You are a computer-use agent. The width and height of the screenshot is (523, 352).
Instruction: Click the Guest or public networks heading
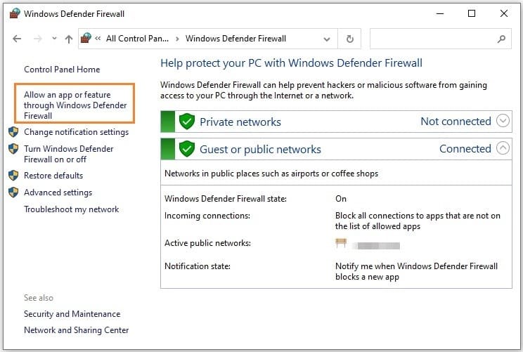(x=260, y=150)
